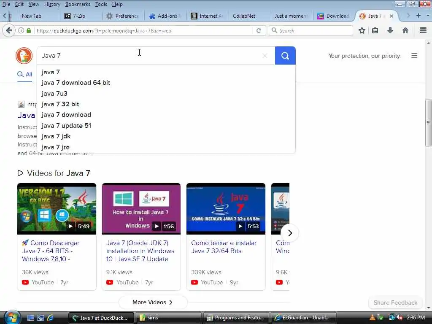Open the View menu
The image size is (432, 324).
point(34,4)
